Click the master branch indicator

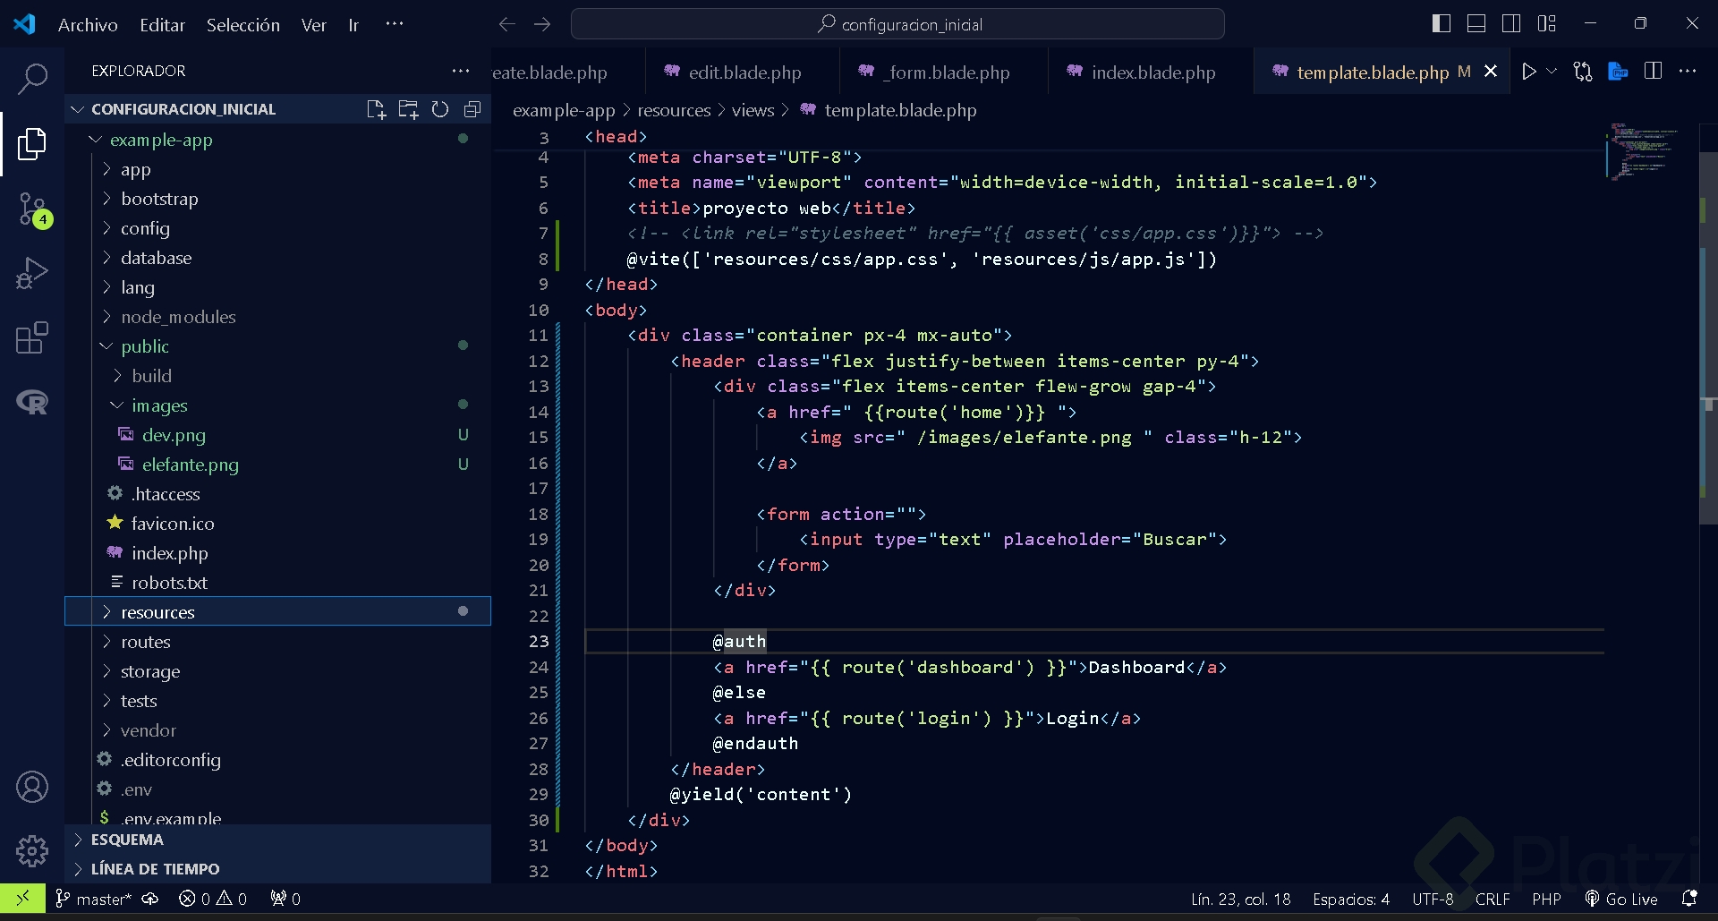click(x=94, y=899)
